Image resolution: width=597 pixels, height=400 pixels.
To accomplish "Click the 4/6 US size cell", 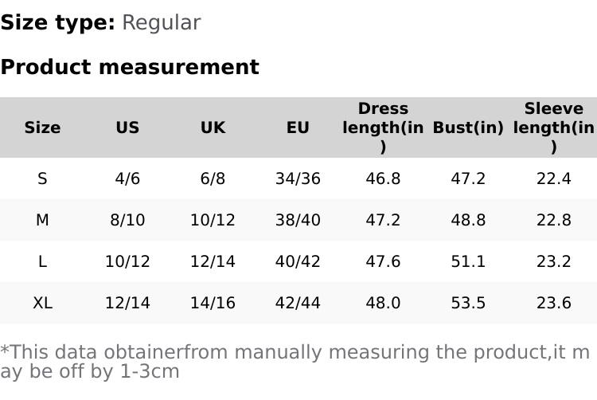I will coord(127,178).
